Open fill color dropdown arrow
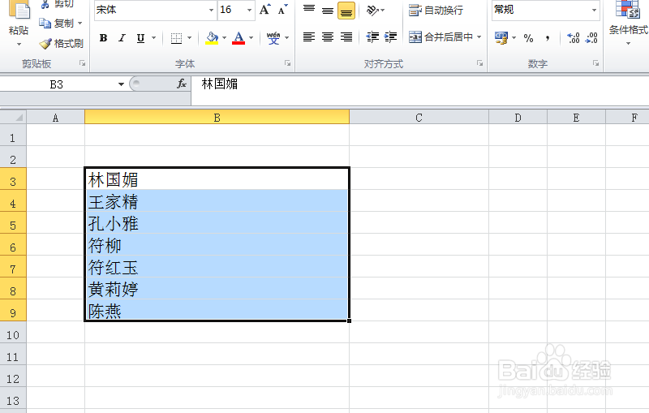649x413 pixels. coord(225,38)
